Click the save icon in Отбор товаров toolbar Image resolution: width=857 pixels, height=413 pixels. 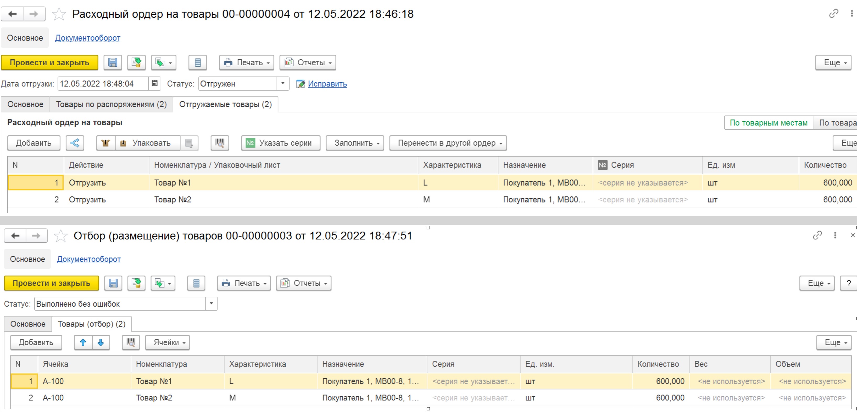pyautogui.click(x=113, y=283)
